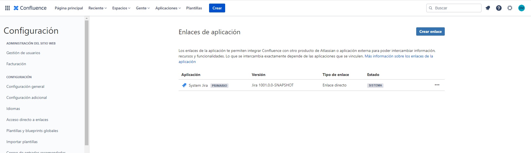Viewport: 531px width, 153px height.
Task: Click the SISTEMA status badge
Action: point(375,85)
